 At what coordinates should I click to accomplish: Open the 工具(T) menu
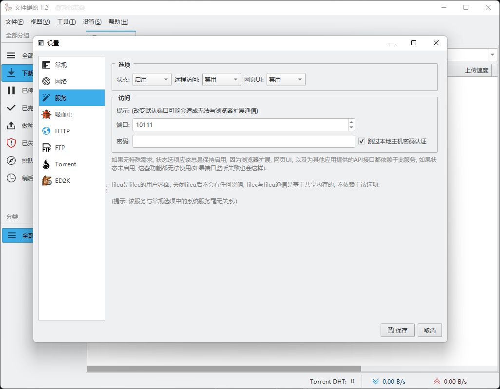click(66, 21)
